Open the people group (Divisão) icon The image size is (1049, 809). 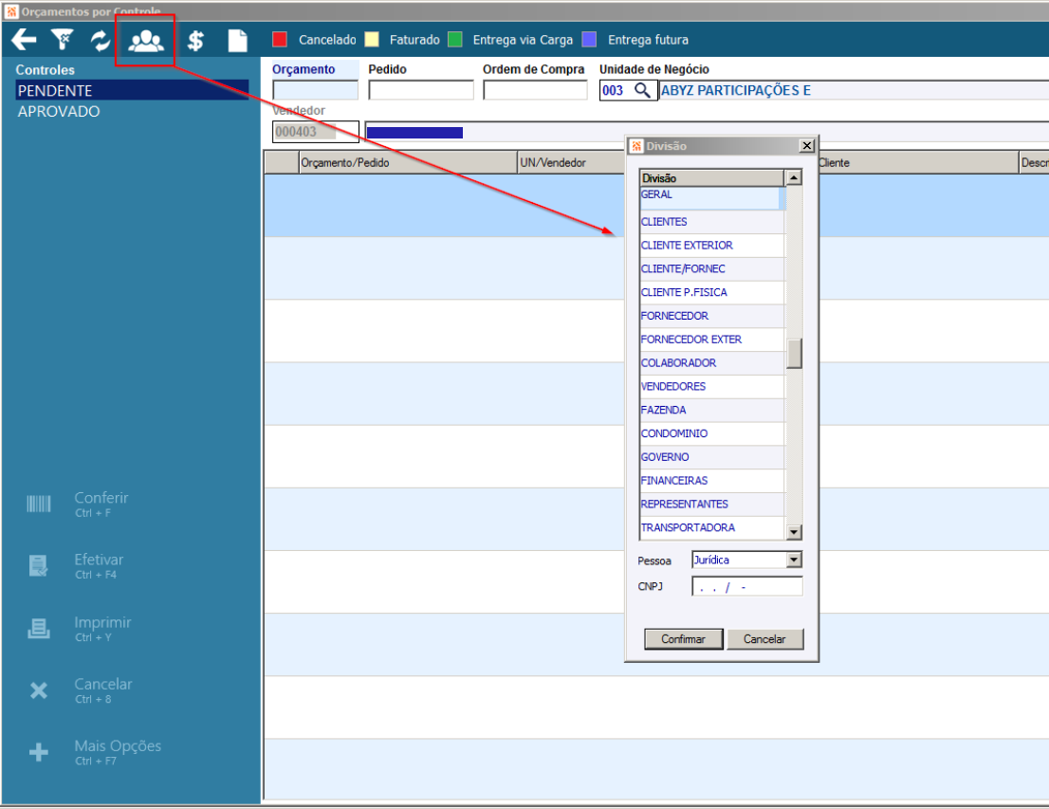pos(146,42)
